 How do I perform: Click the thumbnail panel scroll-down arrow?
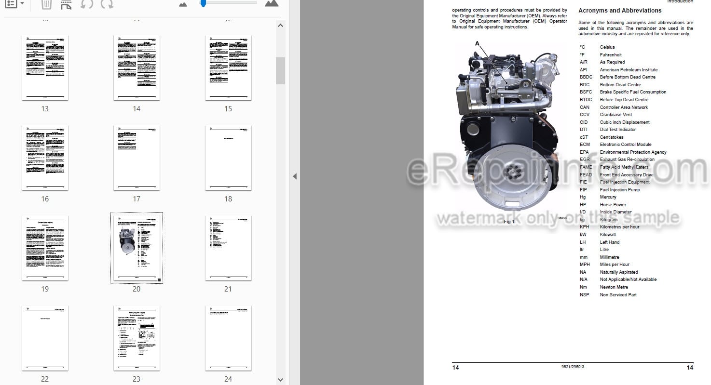click(280, 380)
